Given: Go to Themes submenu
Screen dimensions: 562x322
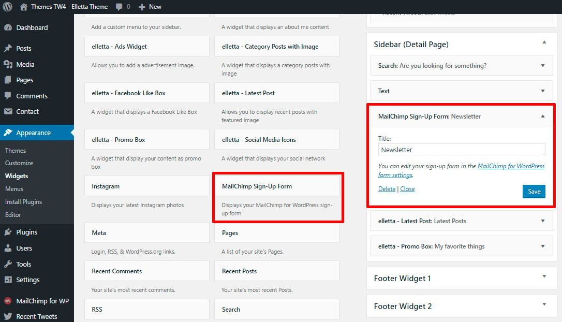Looking at the screenshot, I should click(16, 151).
